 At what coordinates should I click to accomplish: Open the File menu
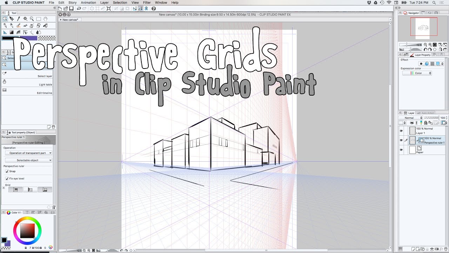[x=52, y=2]
